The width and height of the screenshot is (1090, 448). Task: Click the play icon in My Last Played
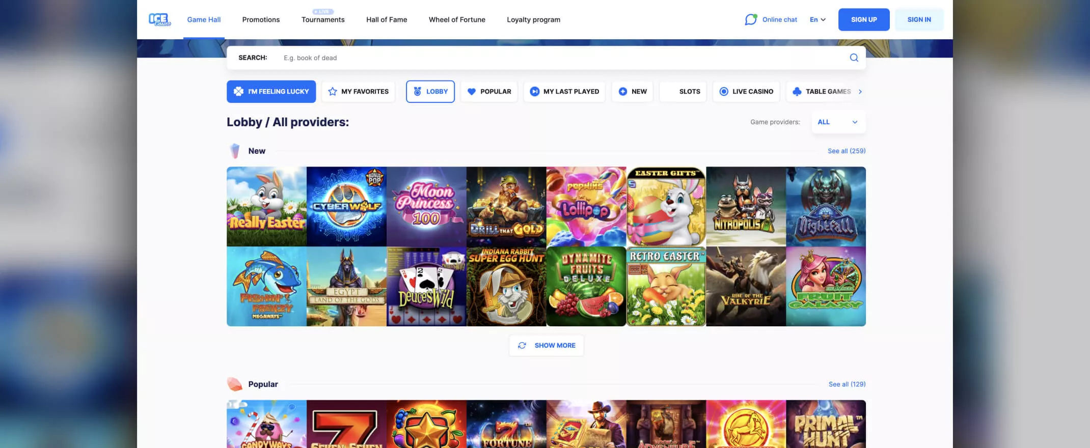534,92
